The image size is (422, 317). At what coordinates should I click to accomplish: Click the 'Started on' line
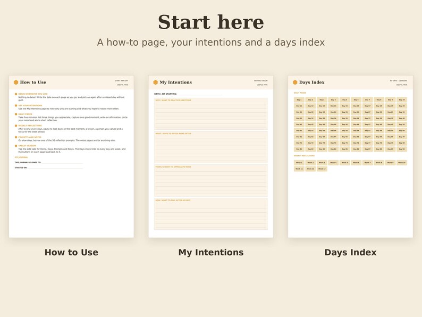49,168
